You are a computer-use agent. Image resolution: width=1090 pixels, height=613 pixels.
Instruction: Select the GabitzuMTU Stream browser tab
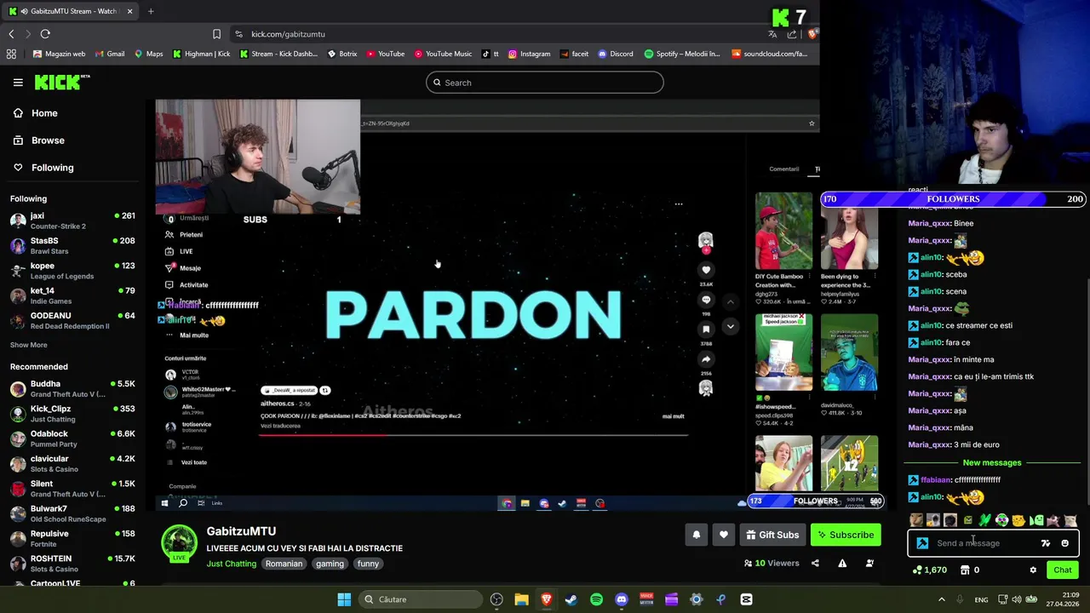coord(70,11)
